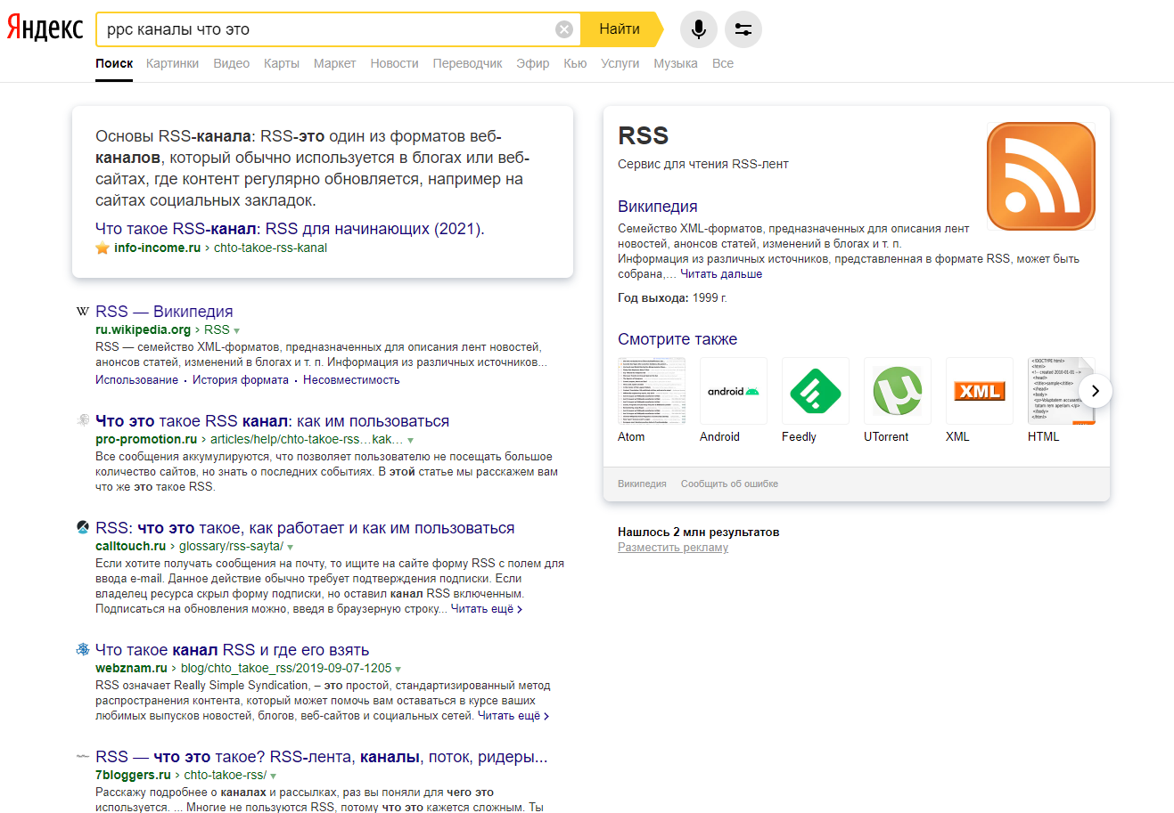Open dropdown arrow after calltouch.ru URL

(291, 547)
